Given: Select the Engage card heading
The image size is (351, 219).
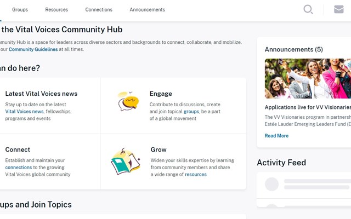Looking at the screenshot, I should click(161, 94).
